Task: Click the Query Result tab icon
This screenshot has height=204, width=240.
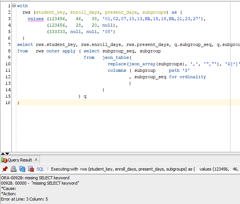Action: pos(4,160)
